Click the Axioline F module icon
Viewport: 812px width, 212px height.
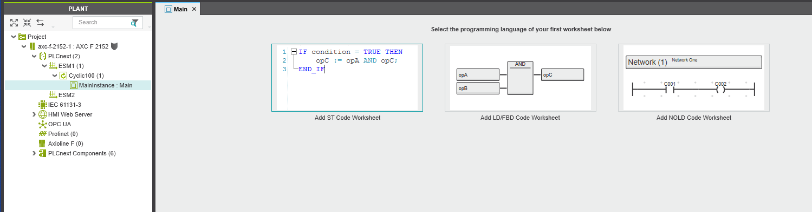(x=42, y=143)
